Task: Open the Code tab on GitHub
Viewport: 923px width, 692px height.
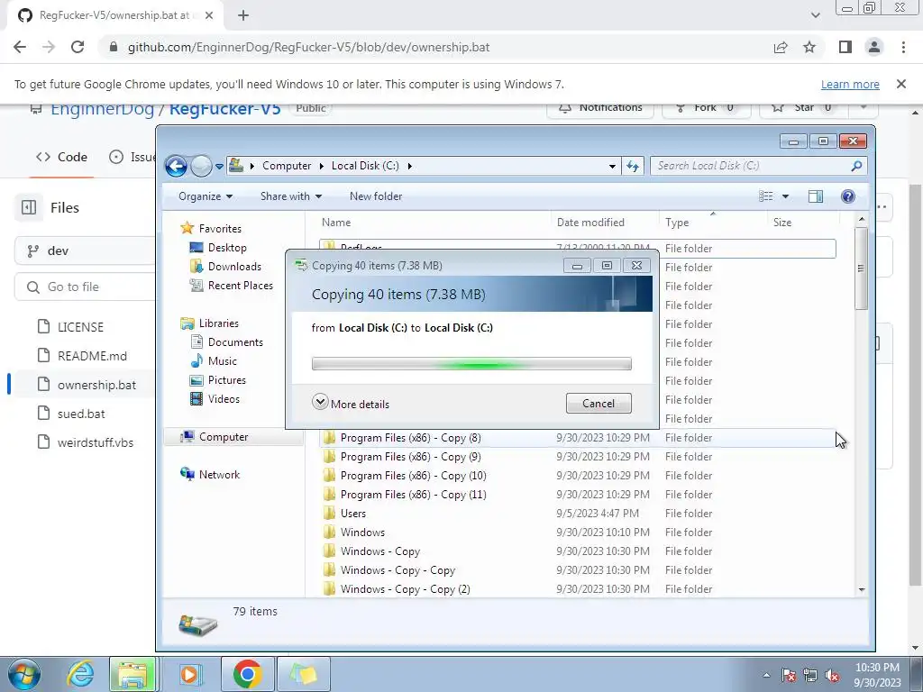Action: pyautogui.click(x=61, y=157)
